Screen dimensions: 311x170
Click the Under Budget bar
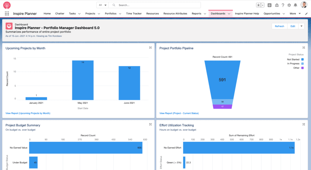[x=33, y=162]
